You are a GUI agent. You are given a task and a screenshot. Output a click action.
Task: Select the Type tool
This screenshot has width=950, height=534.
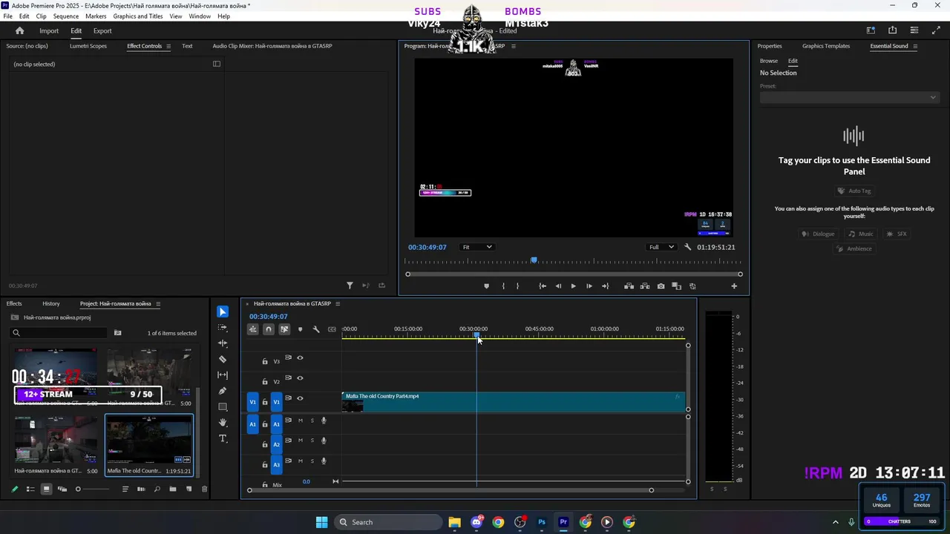[x=223, y=438]
